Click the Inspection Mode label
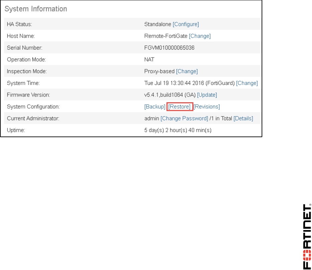Viewport: 312px width, 270px height. (x=27, y=71)
